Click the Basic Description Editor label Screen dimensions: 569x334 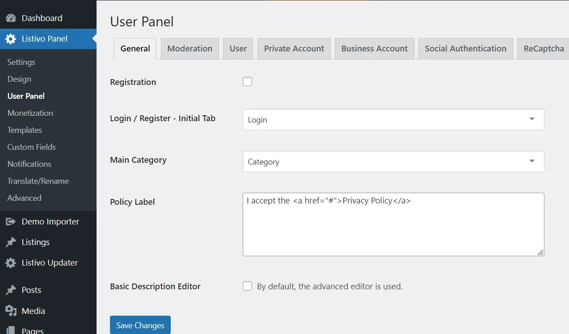click(x=155, y=287)
